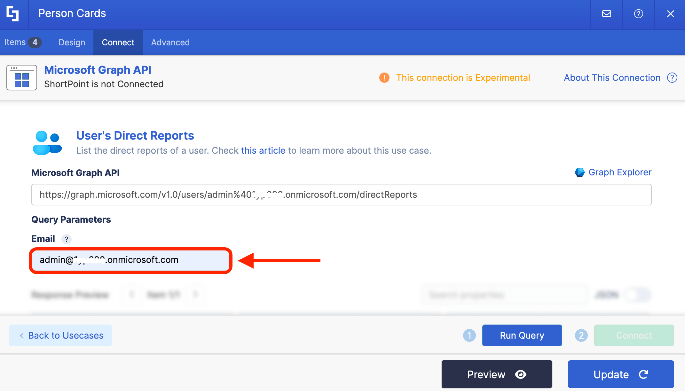This screenshot has width=685, height=391.
Task: Open the Advanced tab
Action: coord(170,42)
